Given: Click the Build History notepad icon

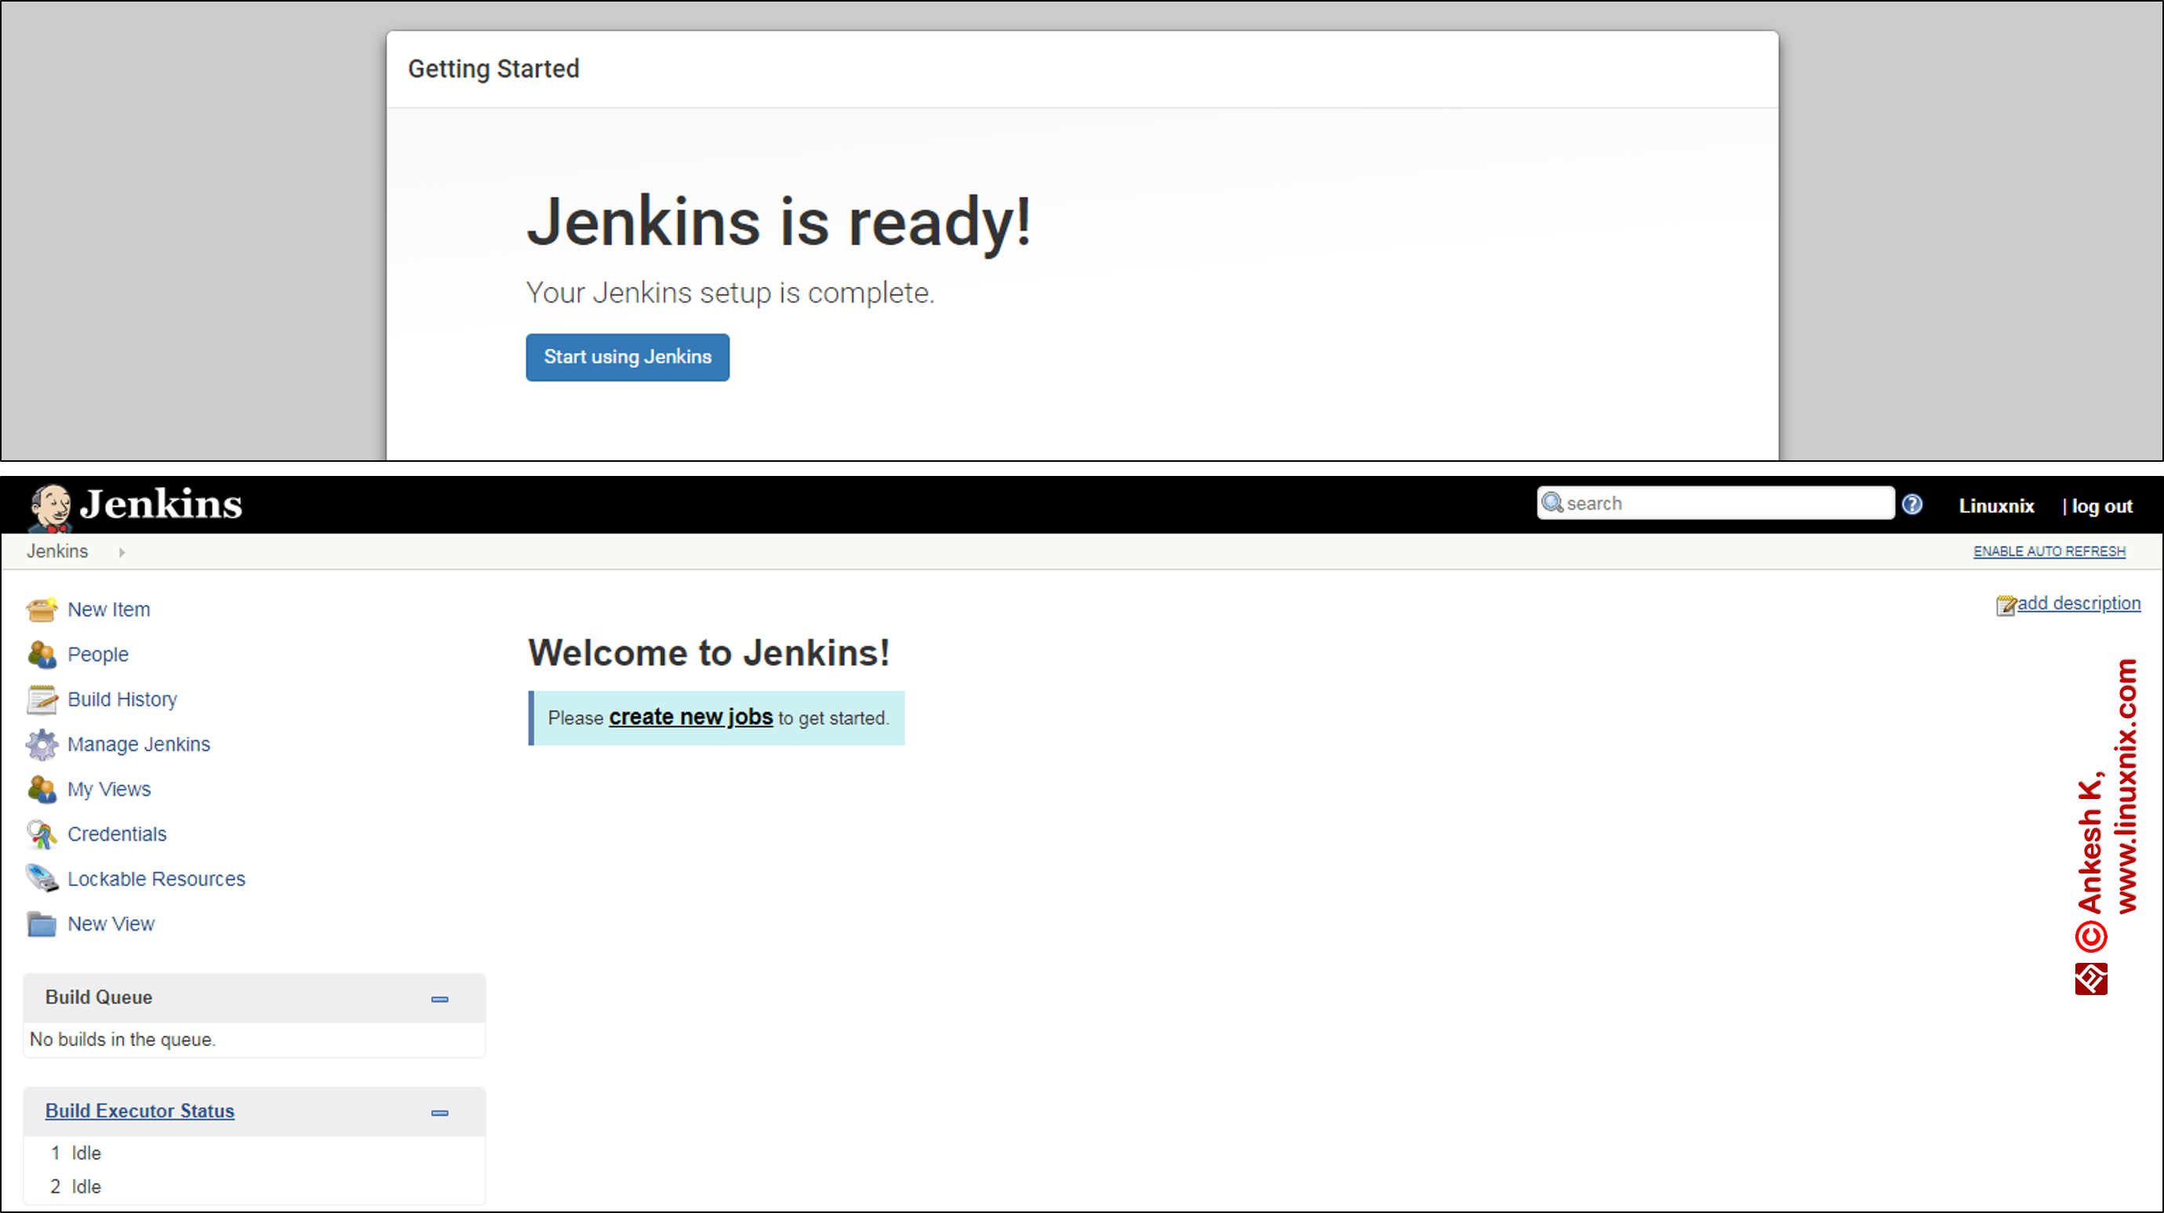Looking at the screenshot, I should coord(41,699).
